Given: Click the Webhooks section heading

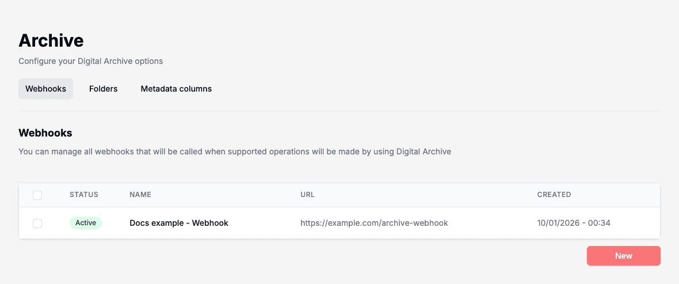Looking at the screenshot, I should tap(45, 133).
